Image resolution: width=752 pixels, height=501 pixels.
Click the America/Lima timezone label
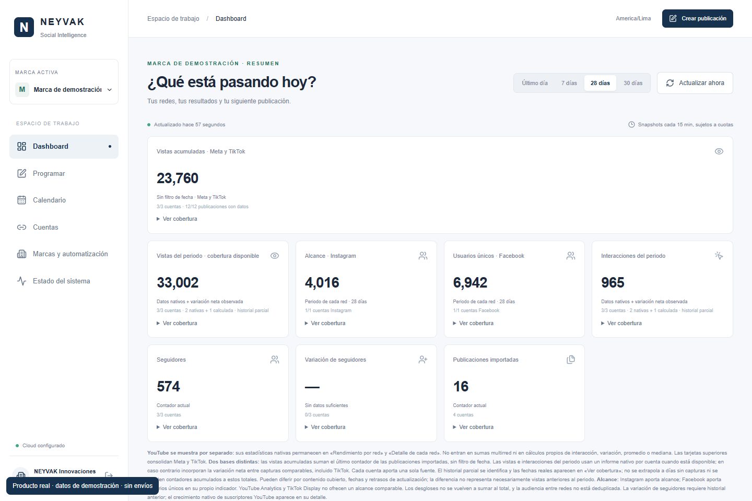coord(633,18)
